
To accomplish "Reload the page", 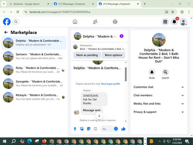I will coord(18,12).
